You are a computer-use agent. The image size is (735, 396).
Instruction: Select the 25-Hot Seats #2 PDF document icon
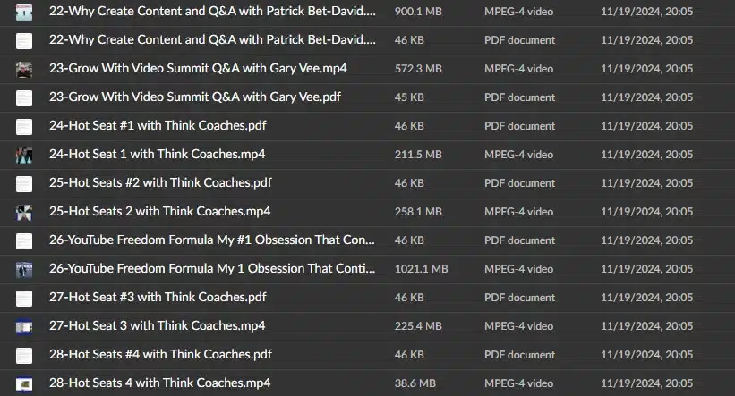[24, 183]
